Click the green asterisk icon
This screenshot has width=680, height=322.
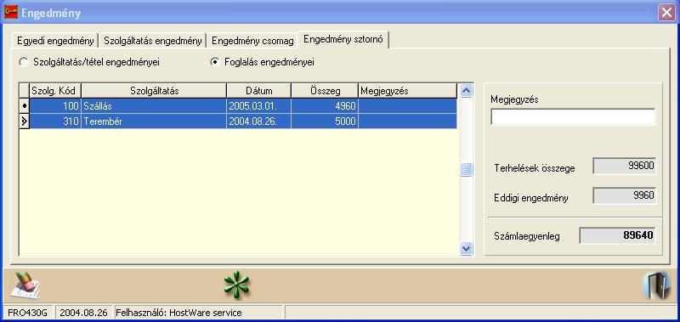237,285
